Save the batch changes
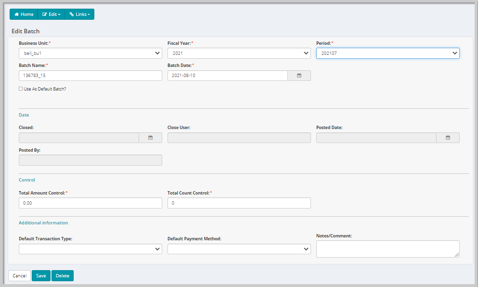Screen dimensions: 478x287 click(x=41, y=275)
